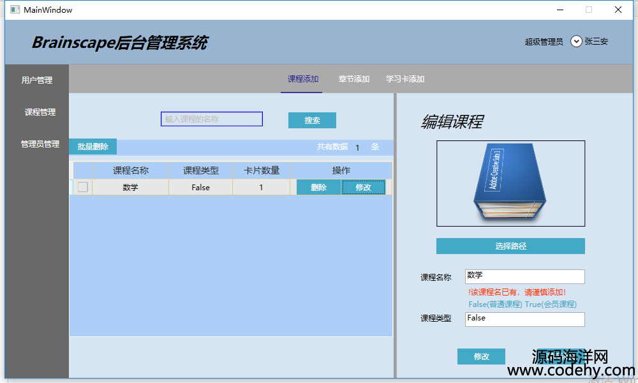Click the 课程类型 column header
Screen dimensions: 638x383
[x=200, y=170]
